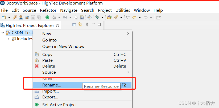Choose Open in New Window
This screenshot has width=219, height=108.
pyautogui.click(x=82, y=47)
